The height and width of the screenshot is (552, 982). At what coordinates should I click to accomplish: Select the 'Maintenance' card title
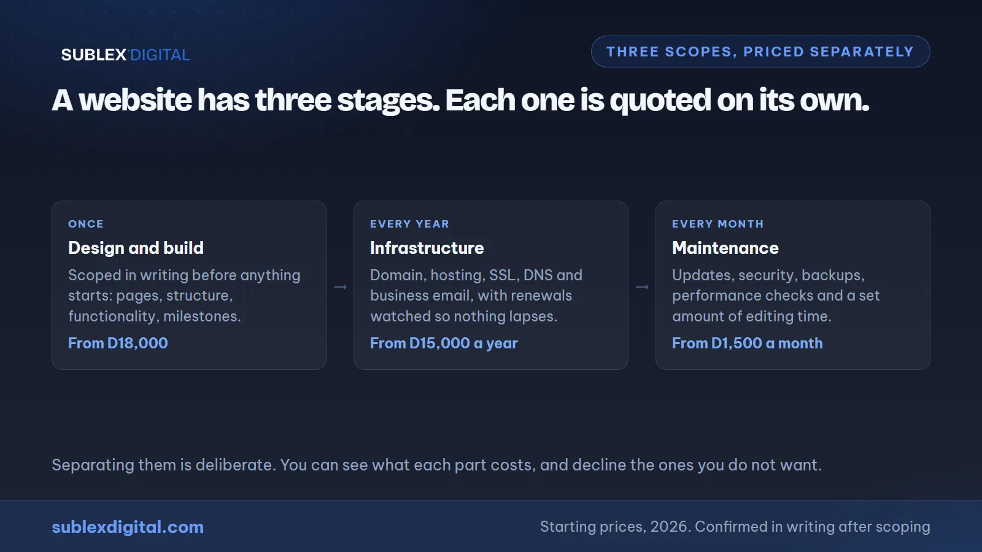pyautogui.click(x=725, y=248)
